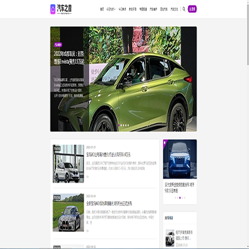This screenshot has height=249, width=249.
Task: Open the camouflaged BMW sedan thumbnail
Action: pos(68,212)
